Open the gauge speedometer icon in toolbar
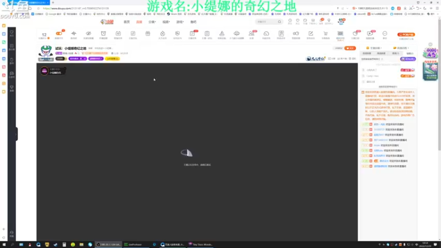The image size is (441, 248). click(x=266, y=34)
